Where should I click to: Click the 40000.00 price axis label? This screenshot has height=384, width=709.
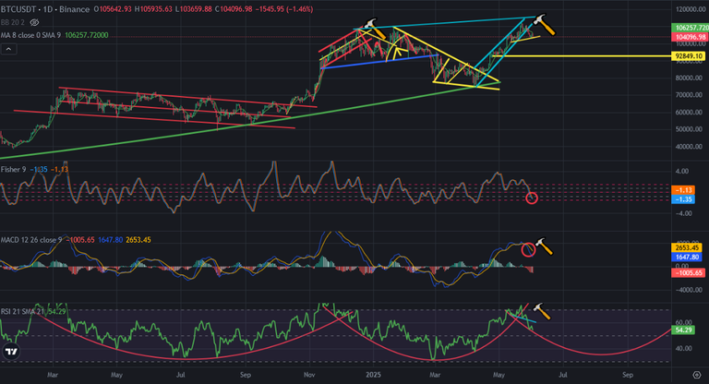[689, 147]
